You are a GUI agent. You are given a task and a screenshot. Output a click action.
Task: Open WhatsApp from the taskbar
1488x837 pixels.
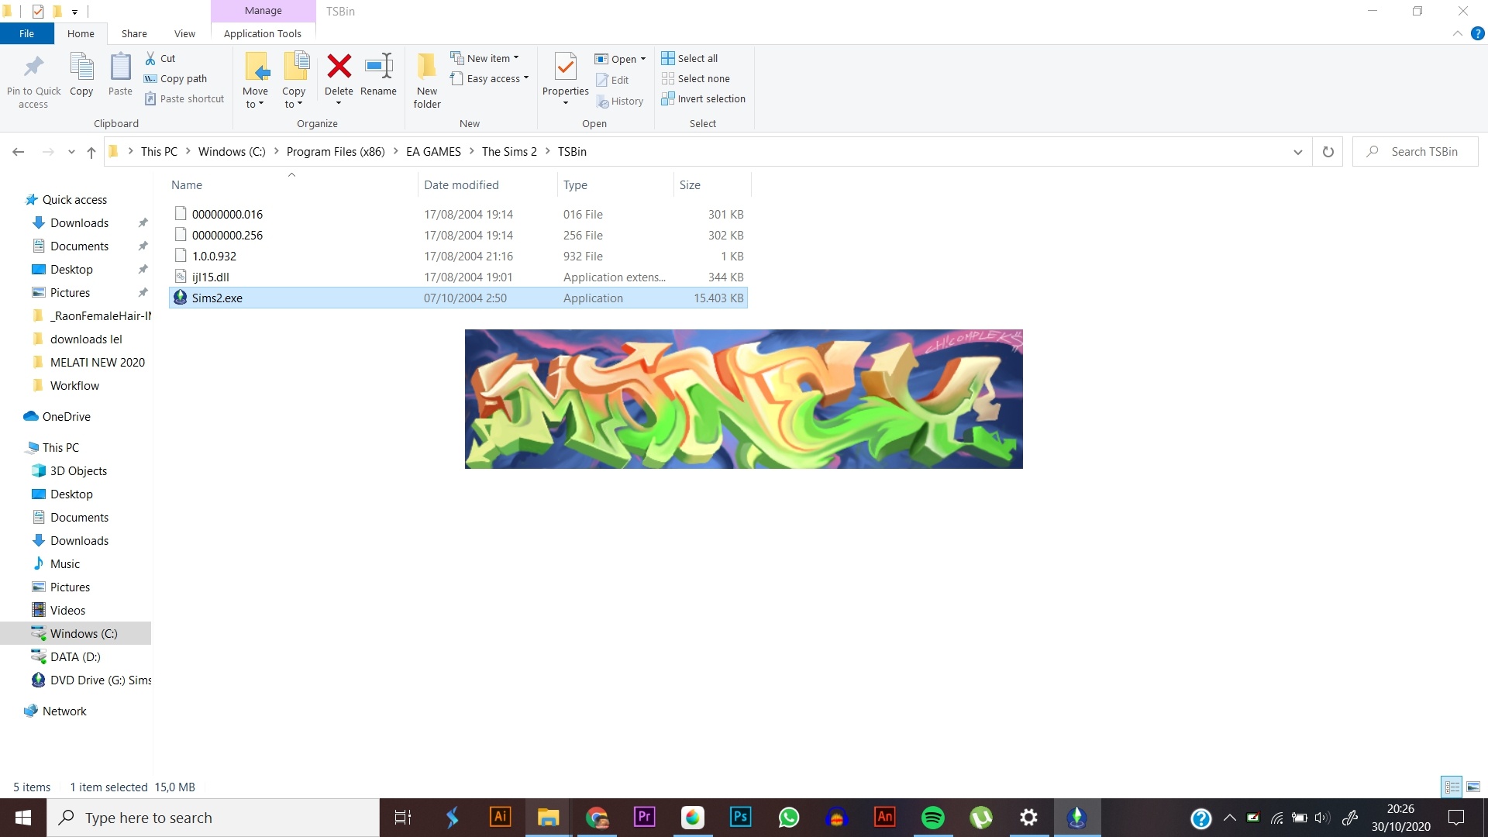click(789, 818)
